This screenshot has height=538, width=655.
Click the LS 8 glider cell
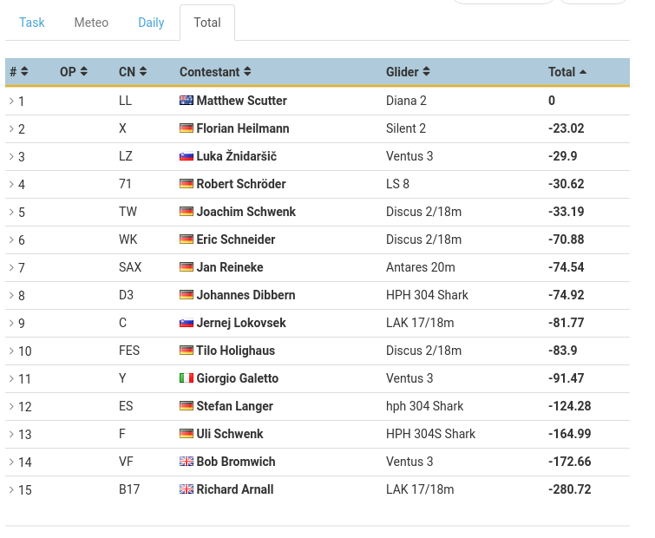tap(397, 184)
